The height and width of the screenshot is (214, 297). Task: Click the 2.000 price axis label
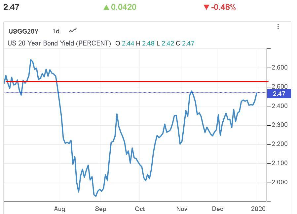click(x=279, y=182)
